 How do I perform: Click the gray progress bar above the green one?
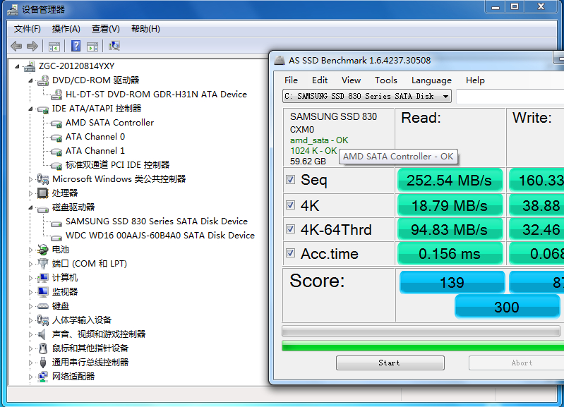point(421,331)
